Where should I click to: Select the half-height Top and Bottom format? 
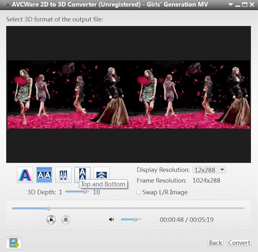click(x=101, y=174)
